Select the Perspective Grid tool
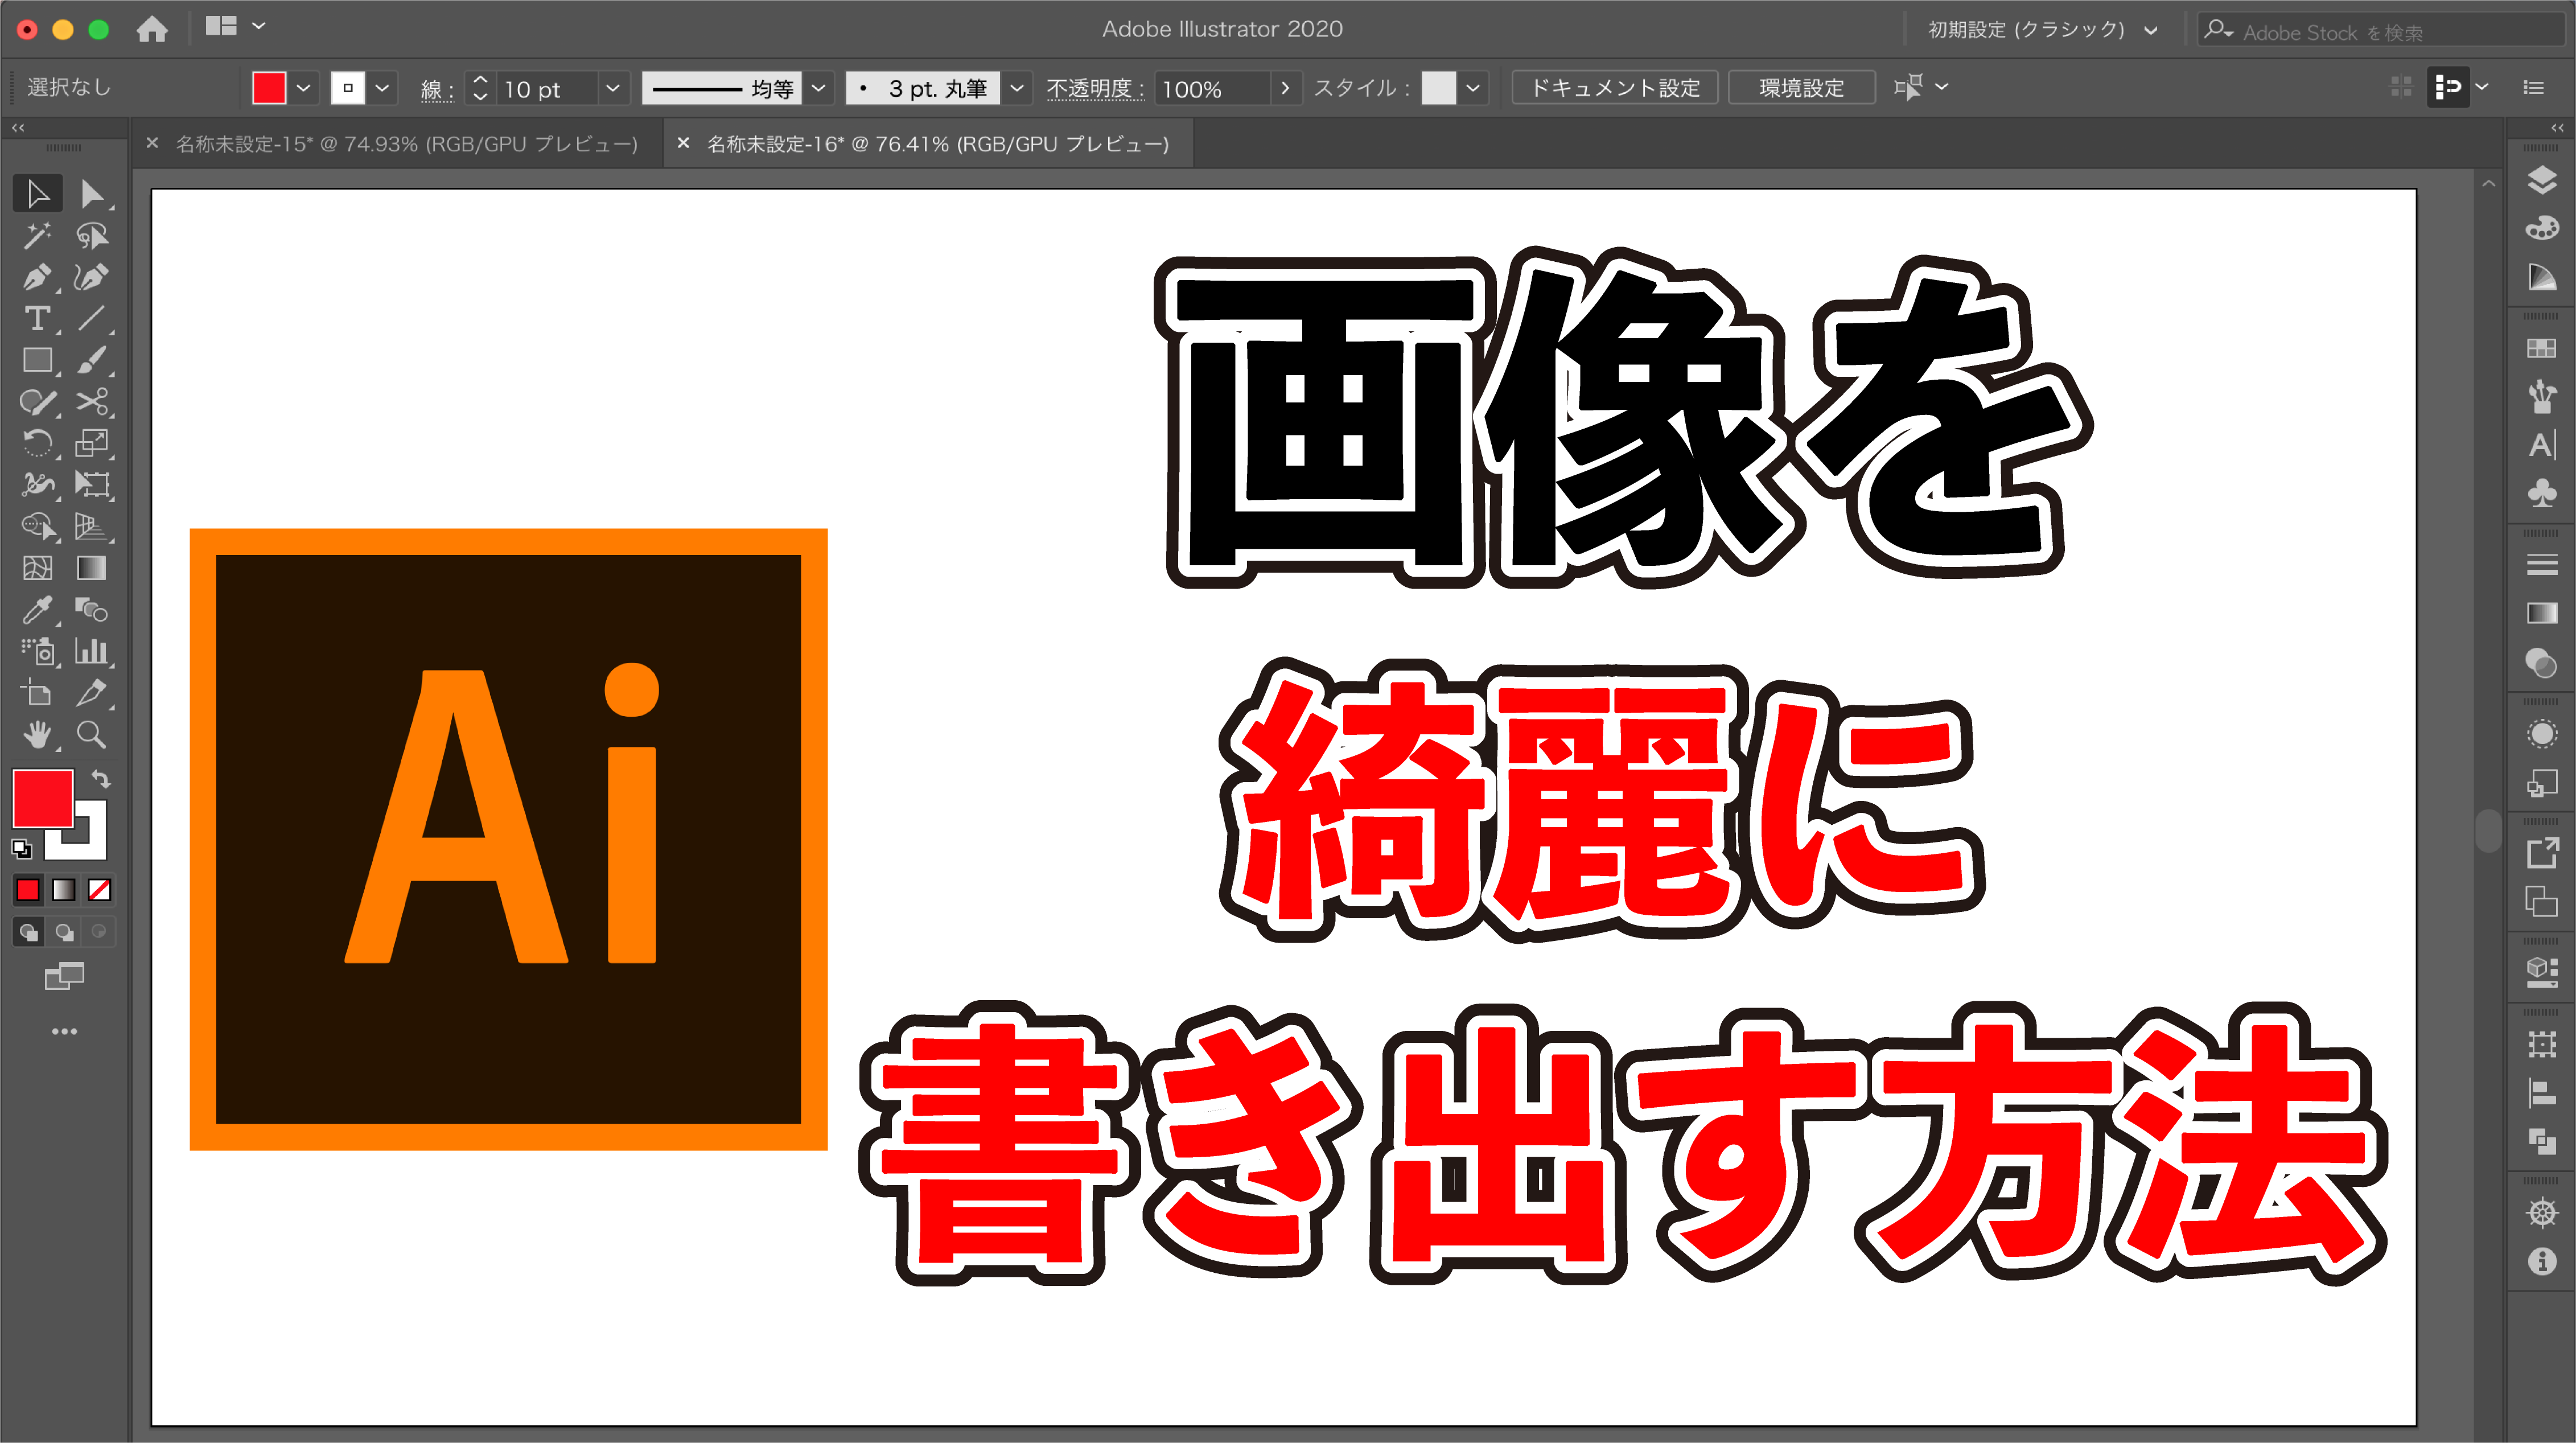2576x1443 pixels. point(92,526)
